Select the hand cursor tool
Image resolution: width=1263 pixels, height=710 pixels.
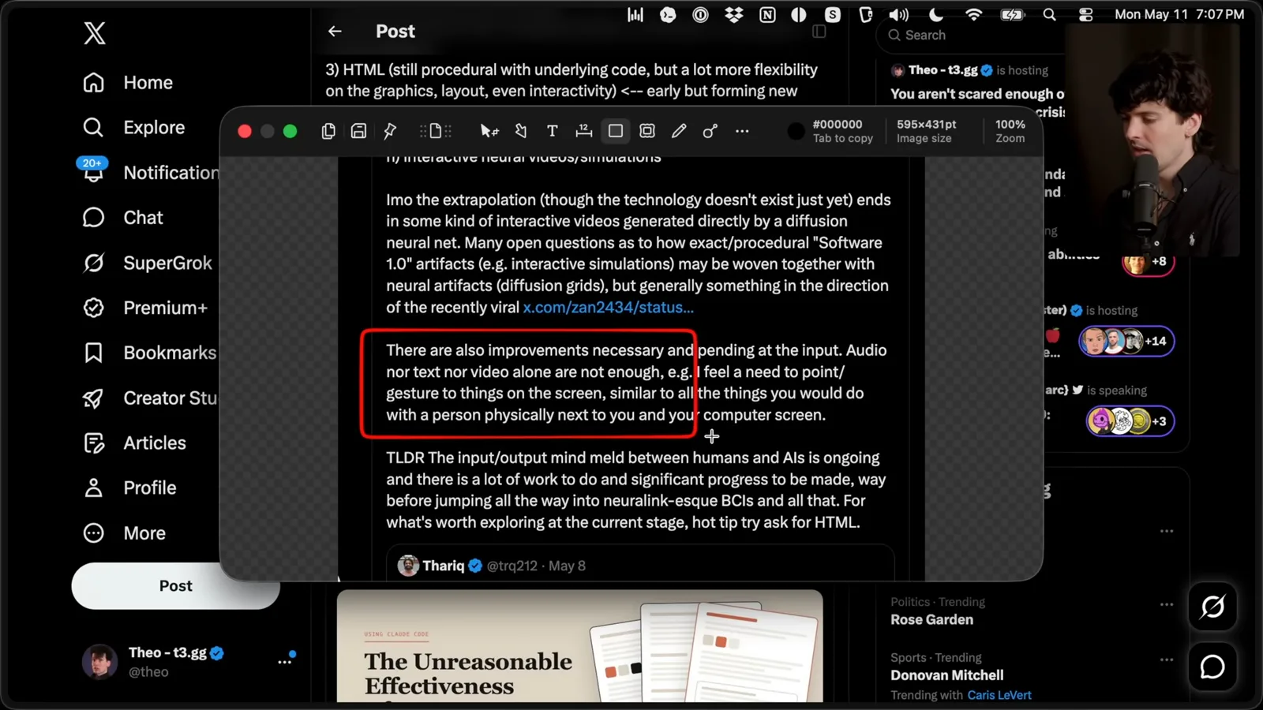(x=521, y=131)
